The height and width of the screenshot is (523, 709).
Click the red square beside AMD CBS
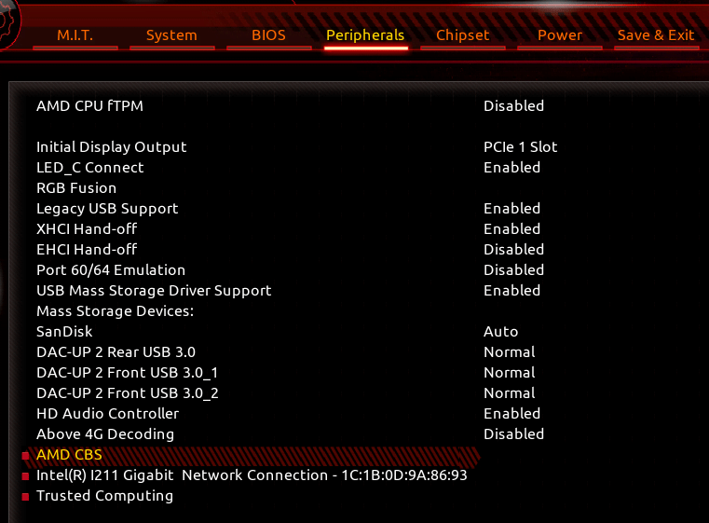(x=26, y=456)
